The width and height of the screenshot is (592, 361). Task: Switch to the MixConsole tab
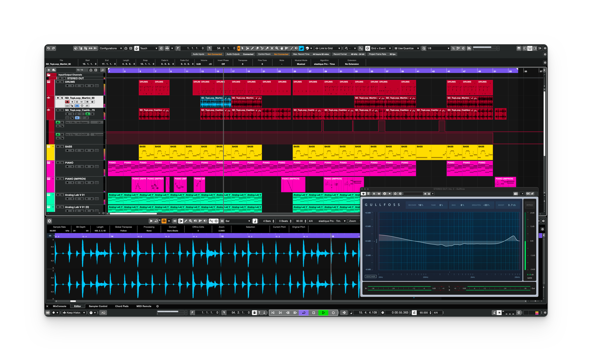[x=59, y=306]
